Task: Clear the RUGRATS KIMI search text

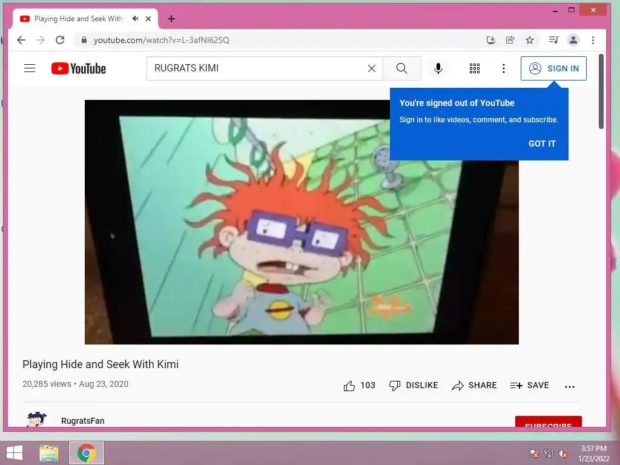Action: pyautogui.click(x=372, y=68)
